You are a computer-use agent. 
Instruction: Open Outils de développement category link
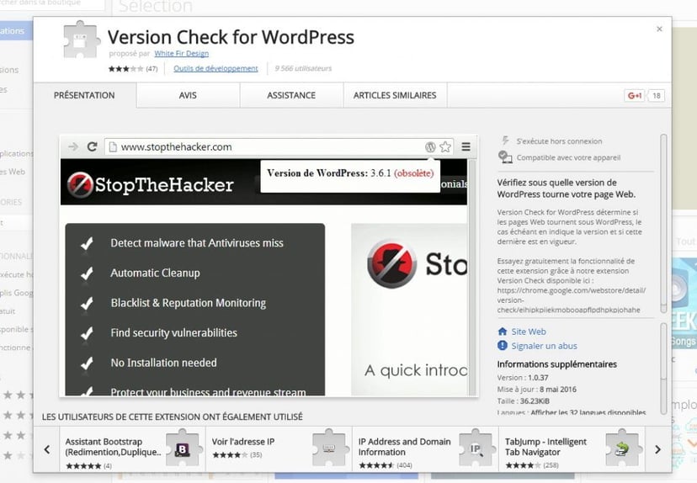pyautogui.click(x=215, y=68)
